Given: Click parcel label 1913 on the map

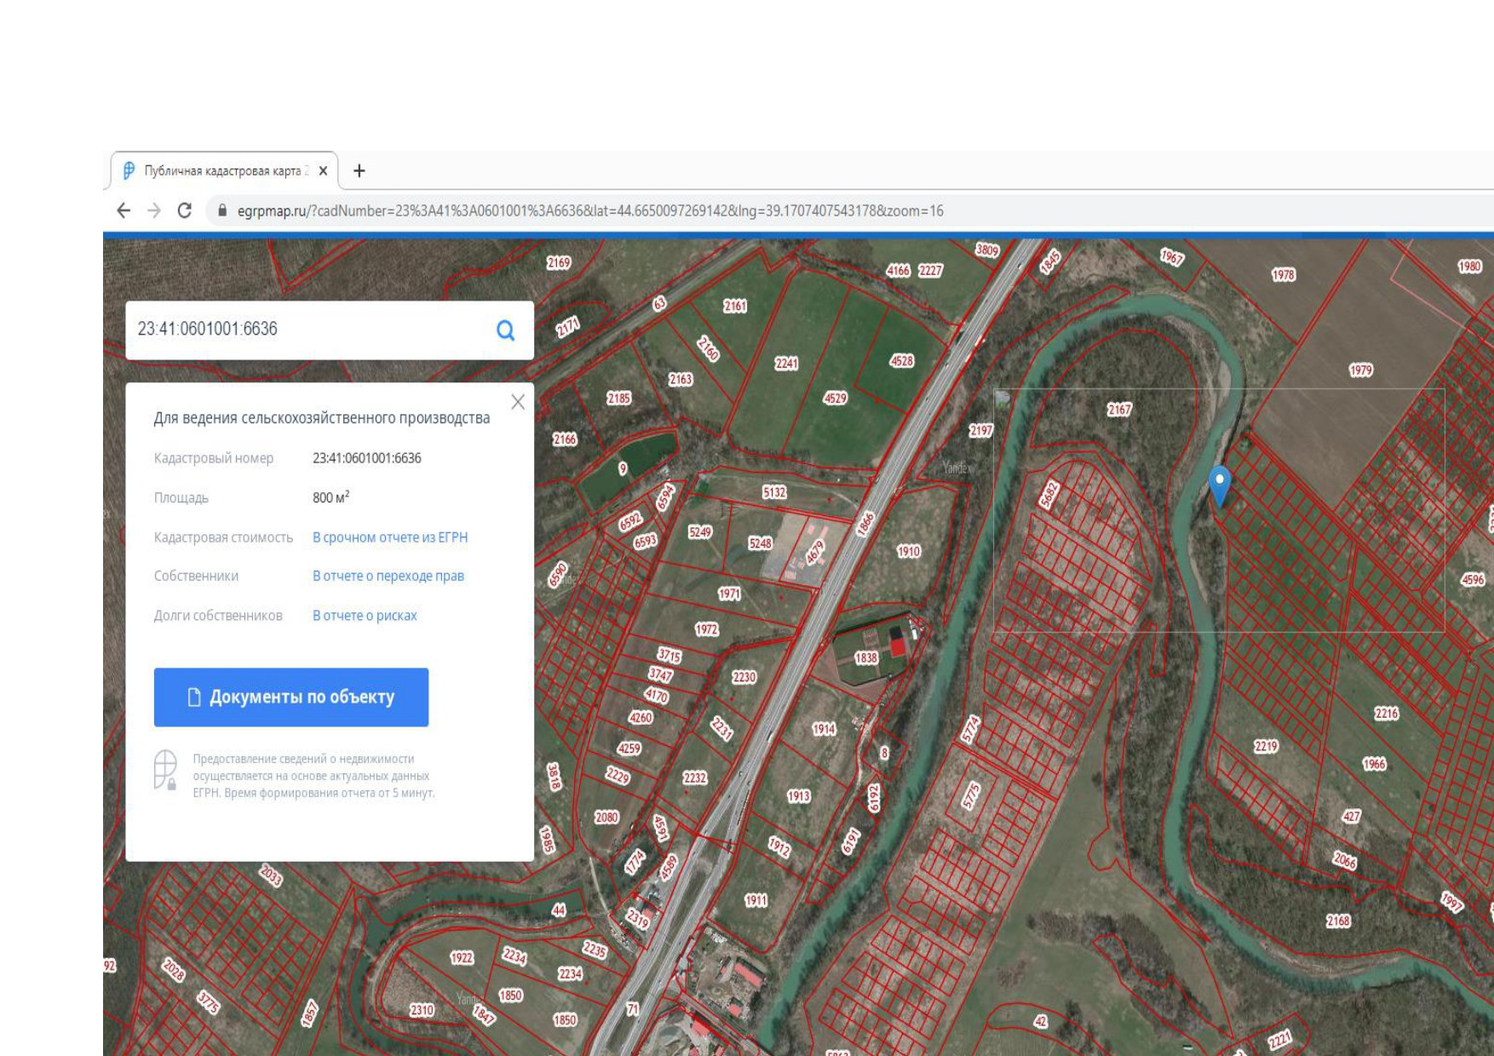Looking at the screenshot, I should click(798, 796).
